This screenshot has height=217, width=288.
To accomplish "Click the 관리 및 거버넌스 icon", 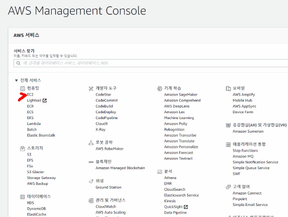I will (x=91, y=201).
